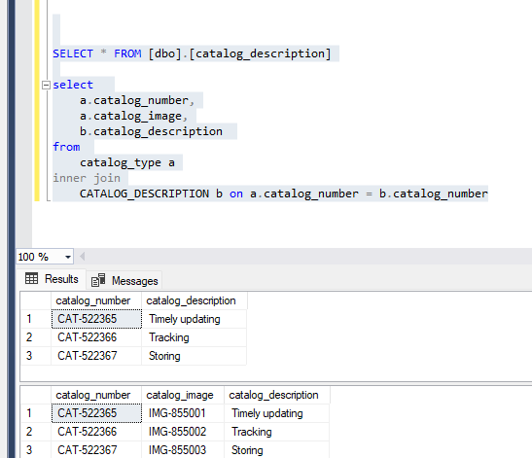Switch to the Results tab

click(x=52, y=279)
